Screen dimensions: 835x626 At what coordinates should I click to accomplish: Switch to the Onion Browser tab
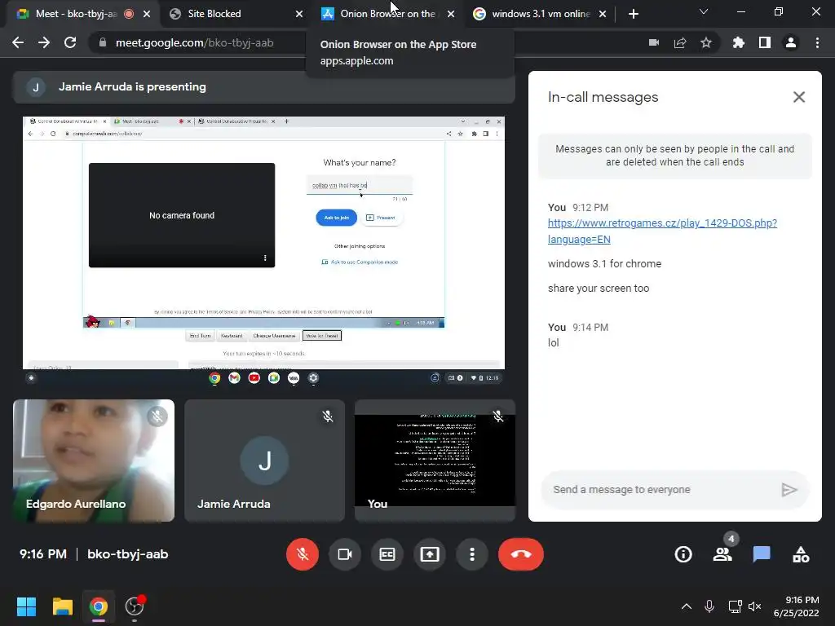387,14
